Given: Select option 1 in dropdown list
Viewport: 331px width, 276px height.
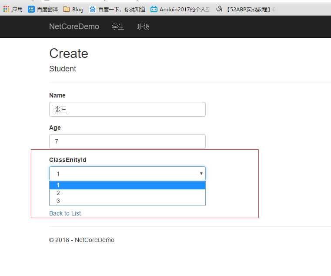Looking at the screenshot, I should 127,185.
